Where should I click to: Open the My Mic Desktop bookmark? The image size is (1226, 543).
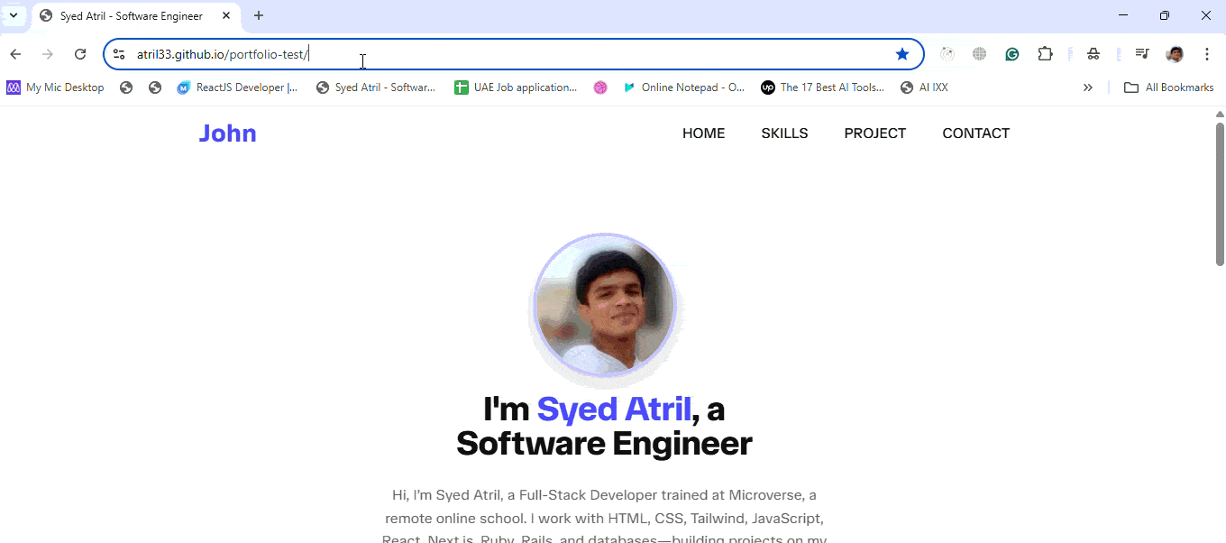point(56,87)
